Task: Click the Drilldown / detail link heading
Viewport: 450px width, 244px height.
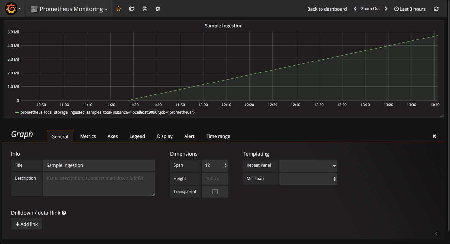Action: point(36,213)
